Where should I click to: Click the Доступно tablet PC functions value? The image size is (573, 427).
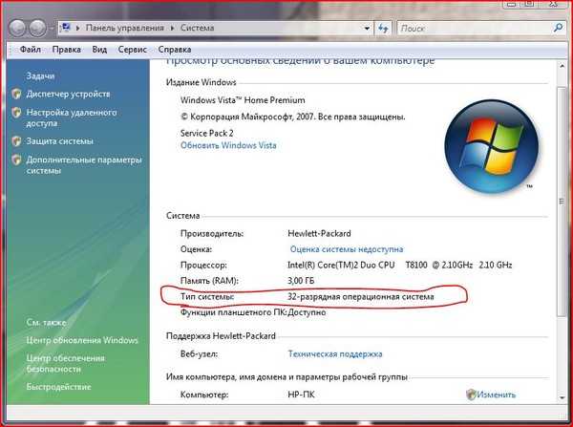pos(307,312)
